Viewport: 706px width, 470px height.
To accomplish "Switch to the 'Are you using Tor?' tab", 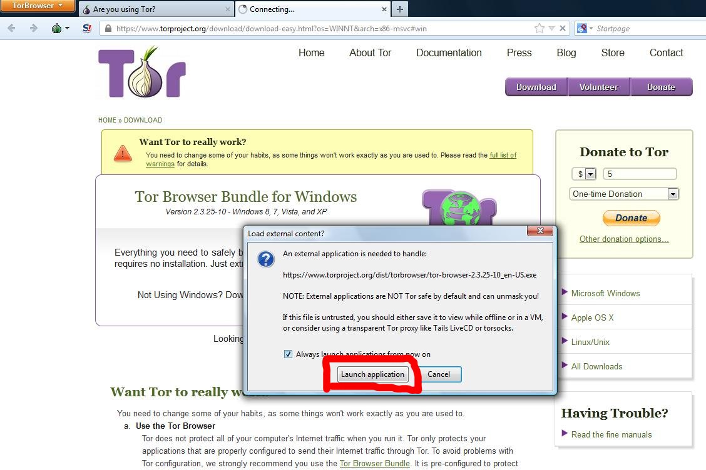I will (150, 9).
